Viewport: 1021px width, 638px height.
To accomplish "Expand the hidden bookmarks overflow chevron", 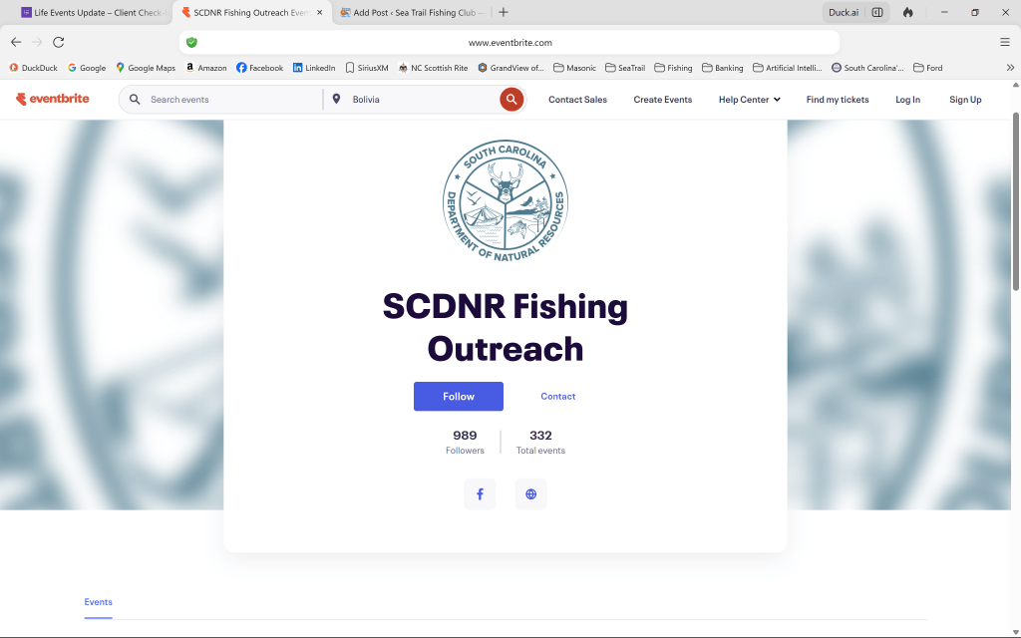I will [x=1009, y=68].
